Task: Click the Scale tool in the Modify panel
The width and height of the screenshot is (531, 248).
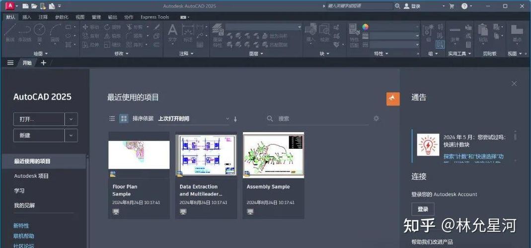Action: pyautogui.click(x=112, y=45)
